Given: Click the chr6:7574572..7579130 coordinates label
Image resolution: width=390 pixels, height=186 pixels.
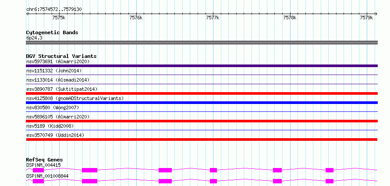Looking at the screenshot, I should click(54, 10).
